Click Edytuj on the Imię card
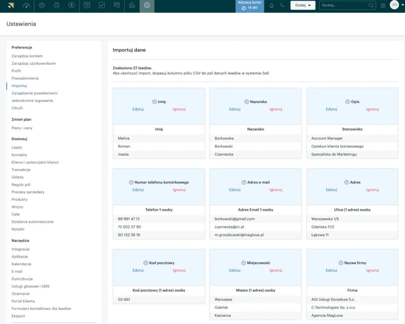 point(138,109)
